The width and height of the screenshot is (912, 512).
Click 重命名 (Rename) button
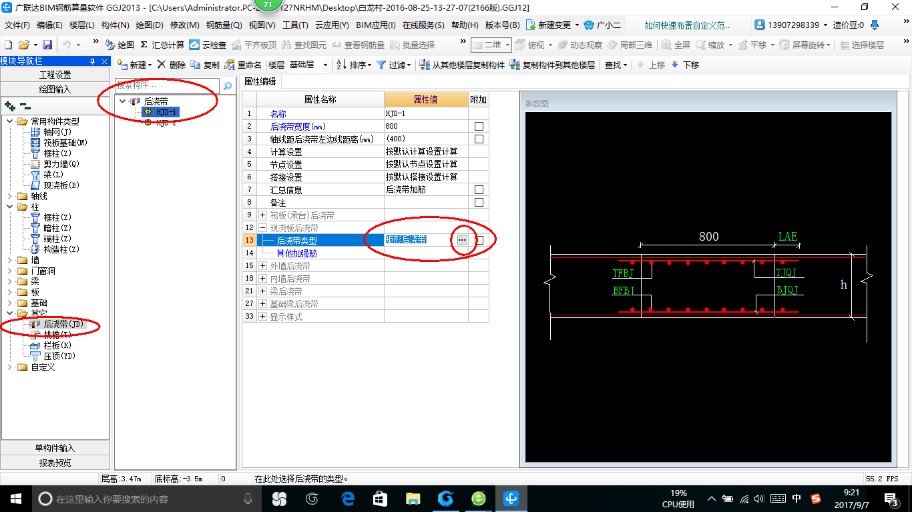click(x=243, y=65)
